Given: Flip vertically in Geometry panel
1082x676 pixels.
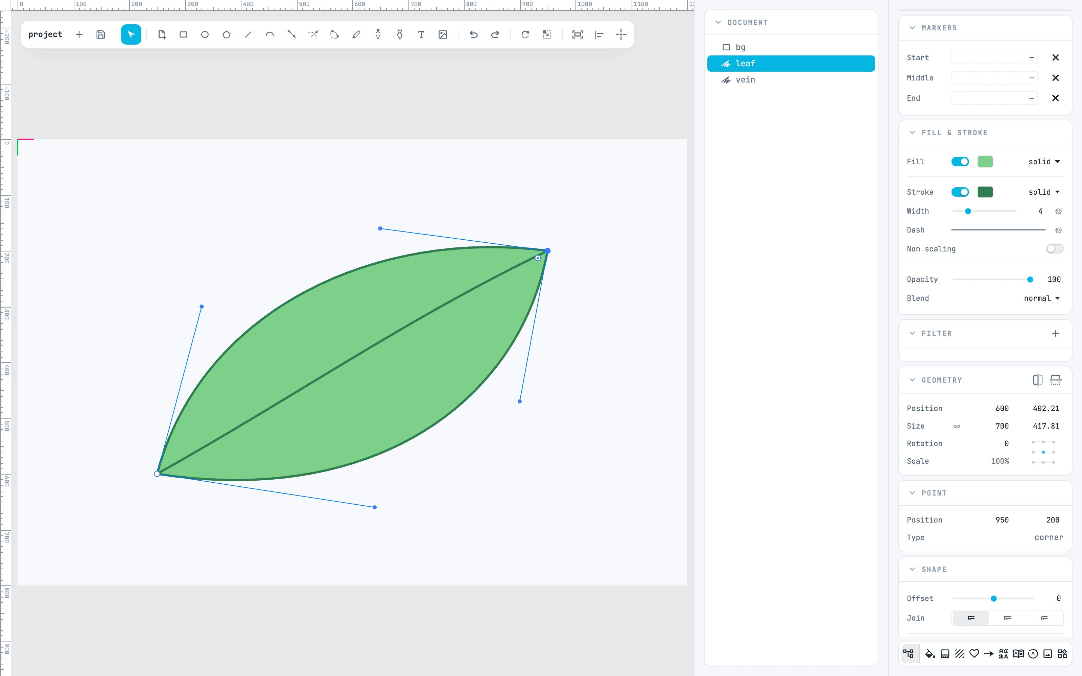Looking at the screenshot, I should [x=1056, y=380].
